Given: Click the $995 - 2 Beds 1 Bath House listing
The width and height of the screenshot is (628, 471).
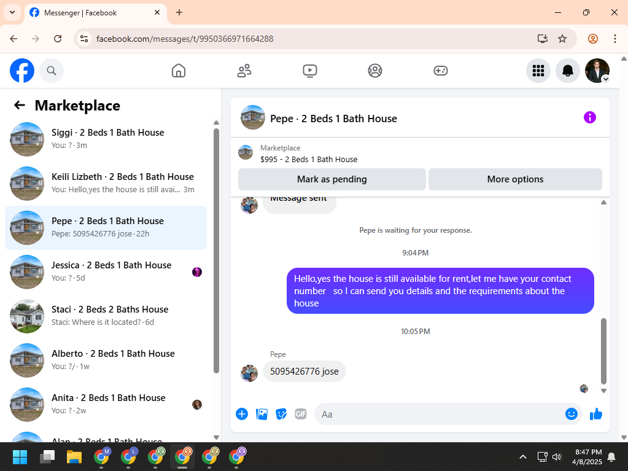Looking at the screenshot, I should tap(309, 160).
